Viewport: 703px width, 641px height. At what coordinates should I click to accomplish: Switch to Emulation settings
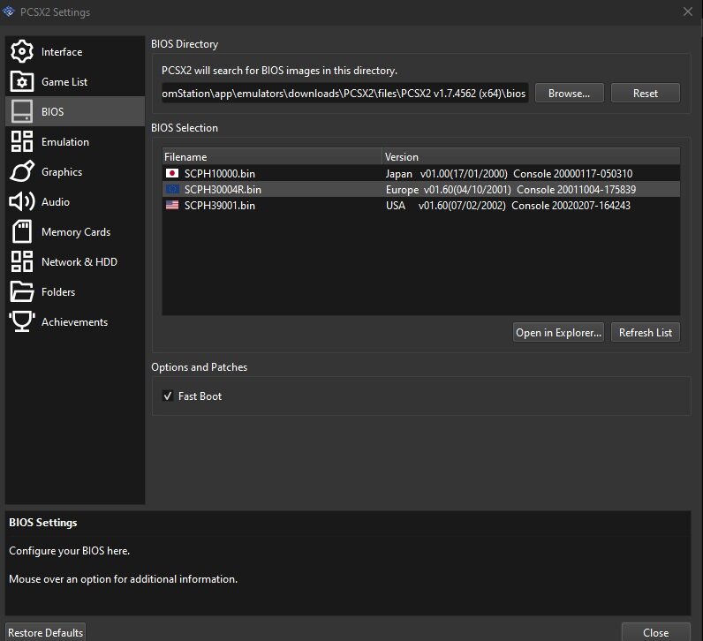click(x=75, y=141)
